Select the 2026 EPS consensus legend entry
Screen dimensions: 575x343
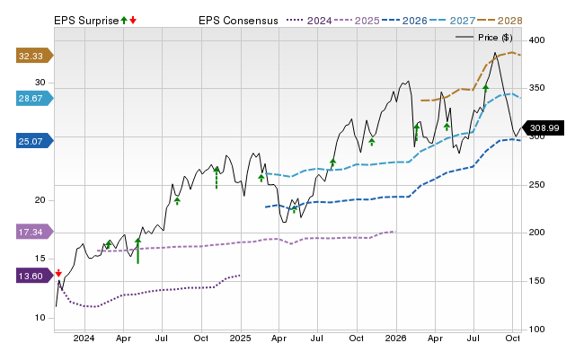pyautogui.click(x=404, y=21)
